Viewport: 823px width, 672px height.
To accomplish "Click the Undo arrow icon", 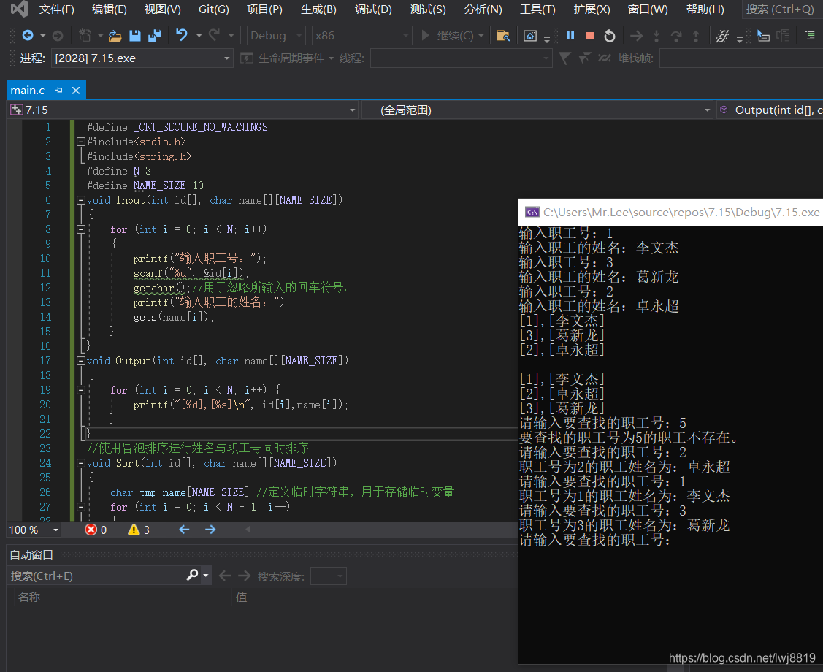I will click(182, 35).
